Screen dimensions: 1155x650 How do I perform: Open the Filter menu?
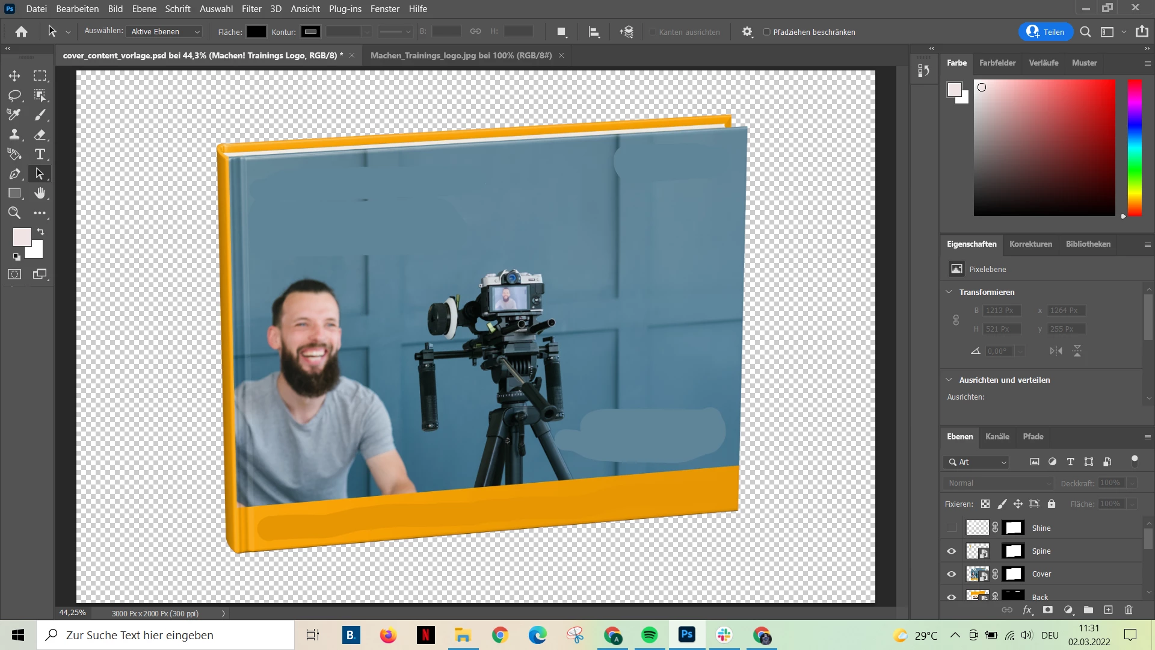(251, 8)
